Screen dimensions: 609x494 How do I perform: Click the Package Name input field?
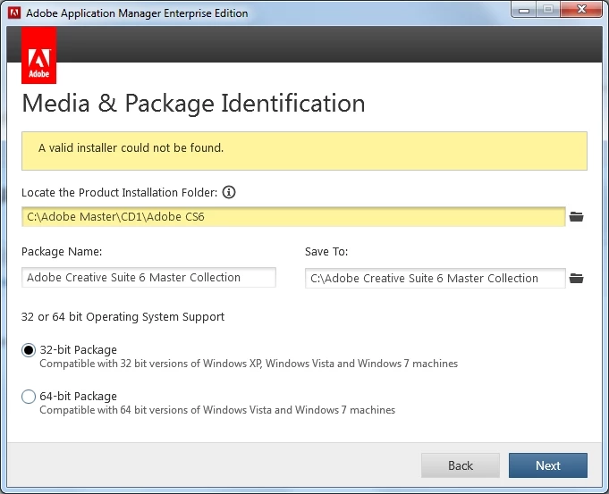click(x=148, y=278)
